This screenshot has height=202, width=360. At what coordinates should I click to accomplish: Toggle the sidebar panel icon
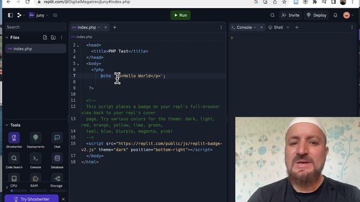pyautogui.click(x=10, y=15)
